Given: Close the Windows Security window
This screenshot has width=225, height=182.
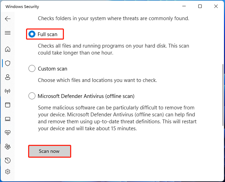Looking at the screenshot, I should pos(216,6).
